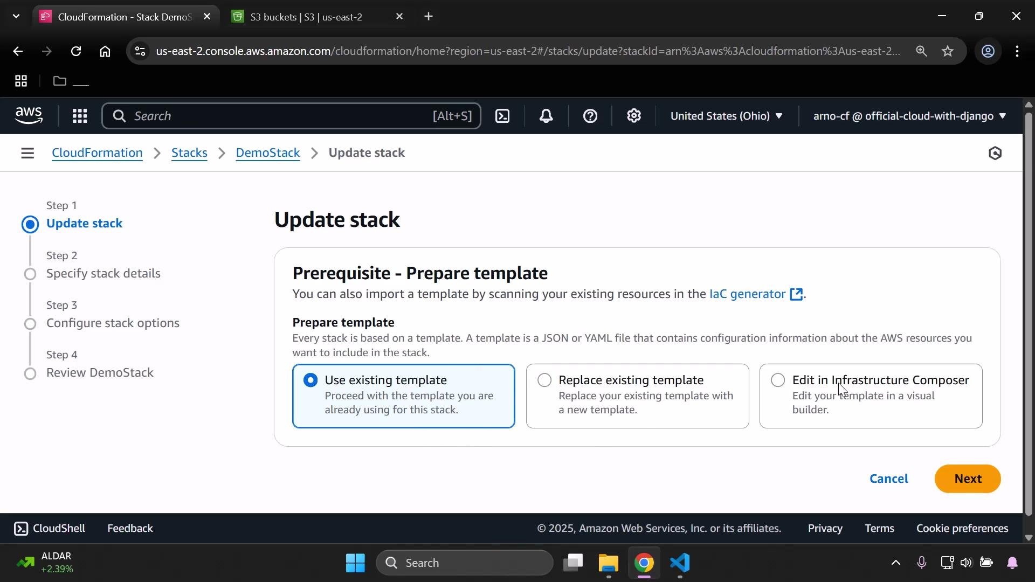1035x582 pixels.
Task: Click the Next button
Action: 968,479
